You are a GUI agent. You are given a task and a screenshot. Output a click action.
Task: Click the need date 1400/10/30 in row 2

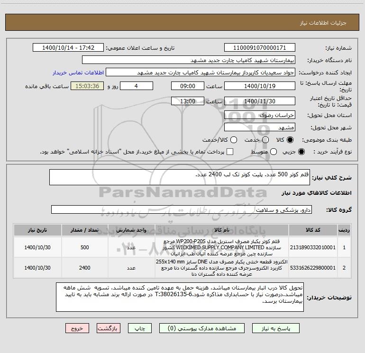(x=37, y=268)
